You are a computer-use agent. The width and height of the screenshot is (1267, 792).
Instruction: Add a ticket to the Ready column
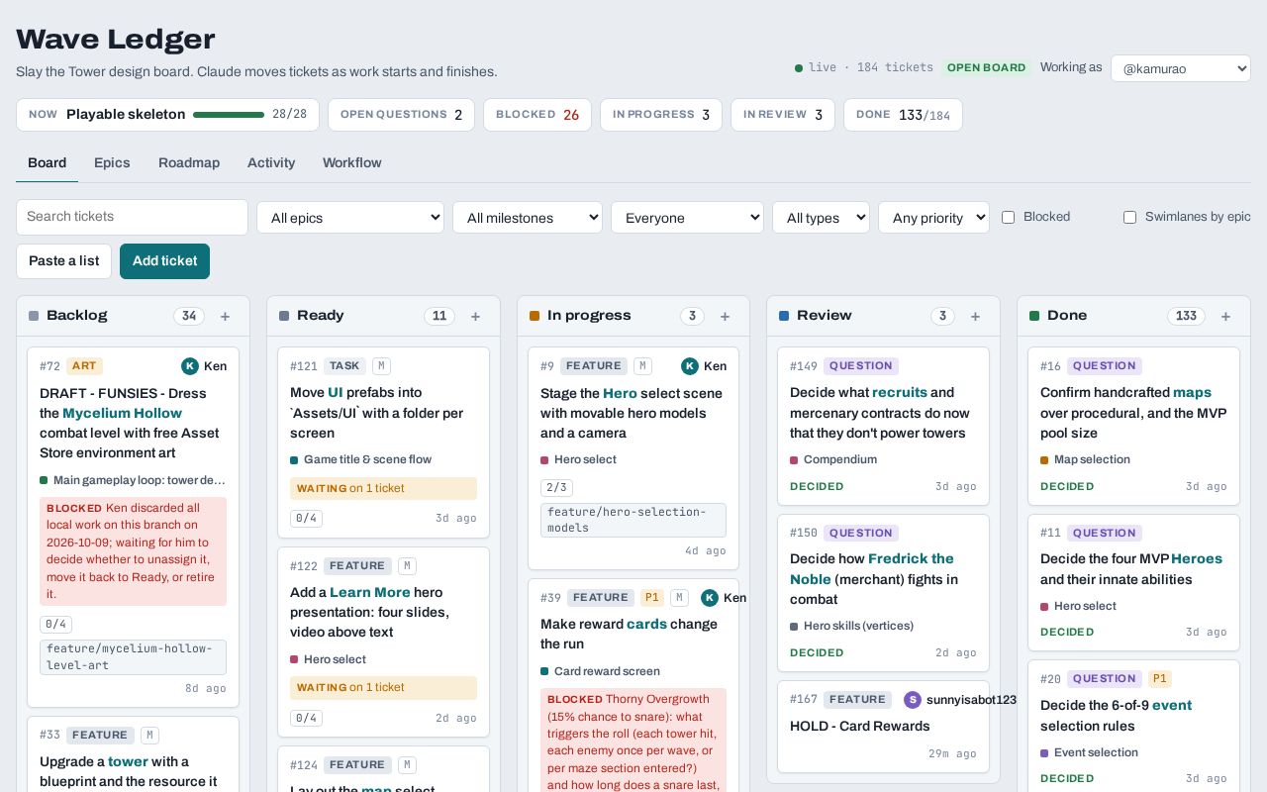(476, 317)
